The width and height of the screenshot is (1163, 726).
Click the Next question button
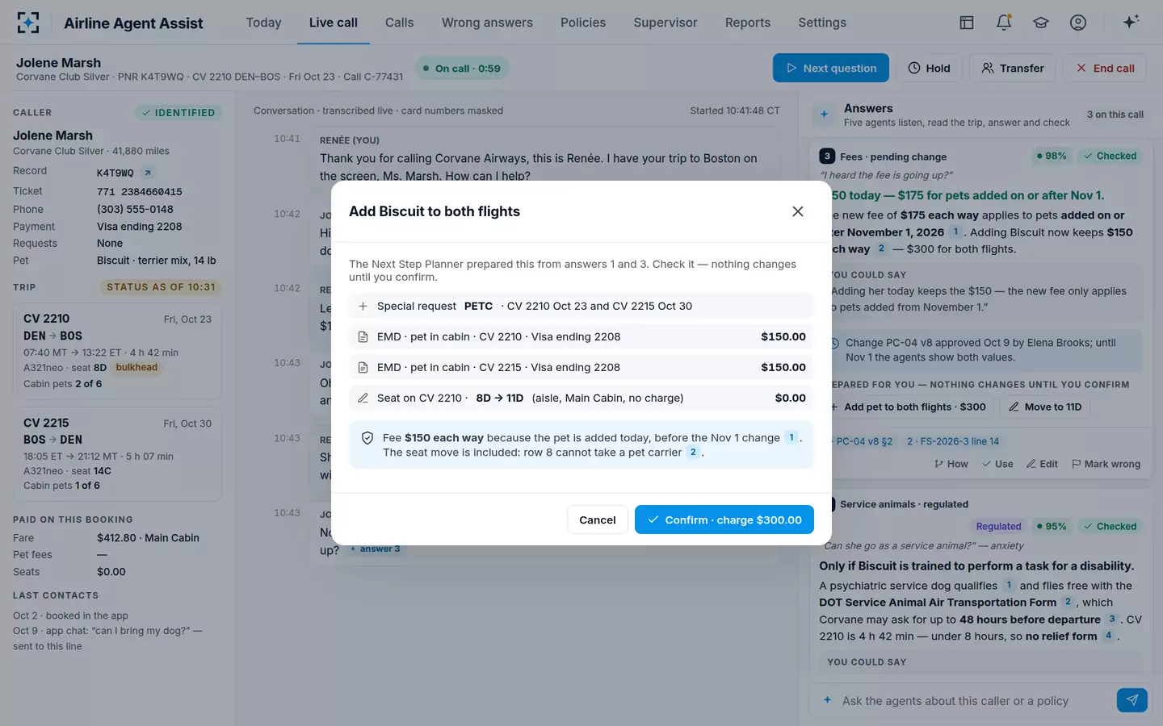(x=831, y=68)
